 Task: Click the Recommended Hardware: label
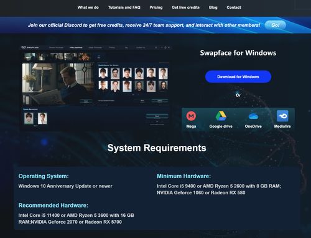coord(53,206)
